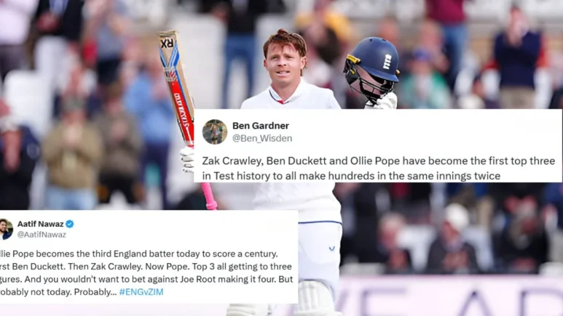Follow the #ENGvZIM hashtag
563x316 pixels.
pos(141,292)
